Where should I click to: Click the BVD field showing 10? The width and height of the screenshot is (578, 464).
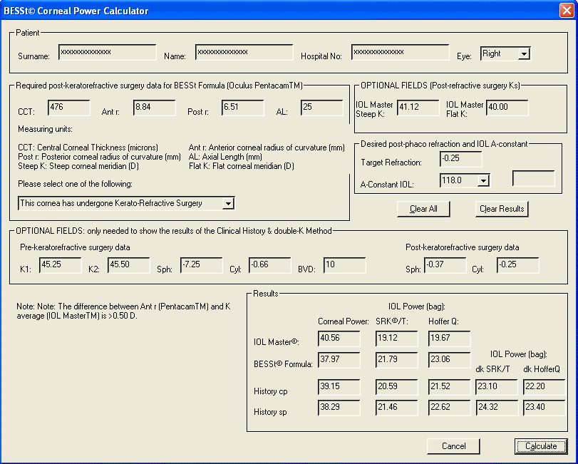click(345, 265)
